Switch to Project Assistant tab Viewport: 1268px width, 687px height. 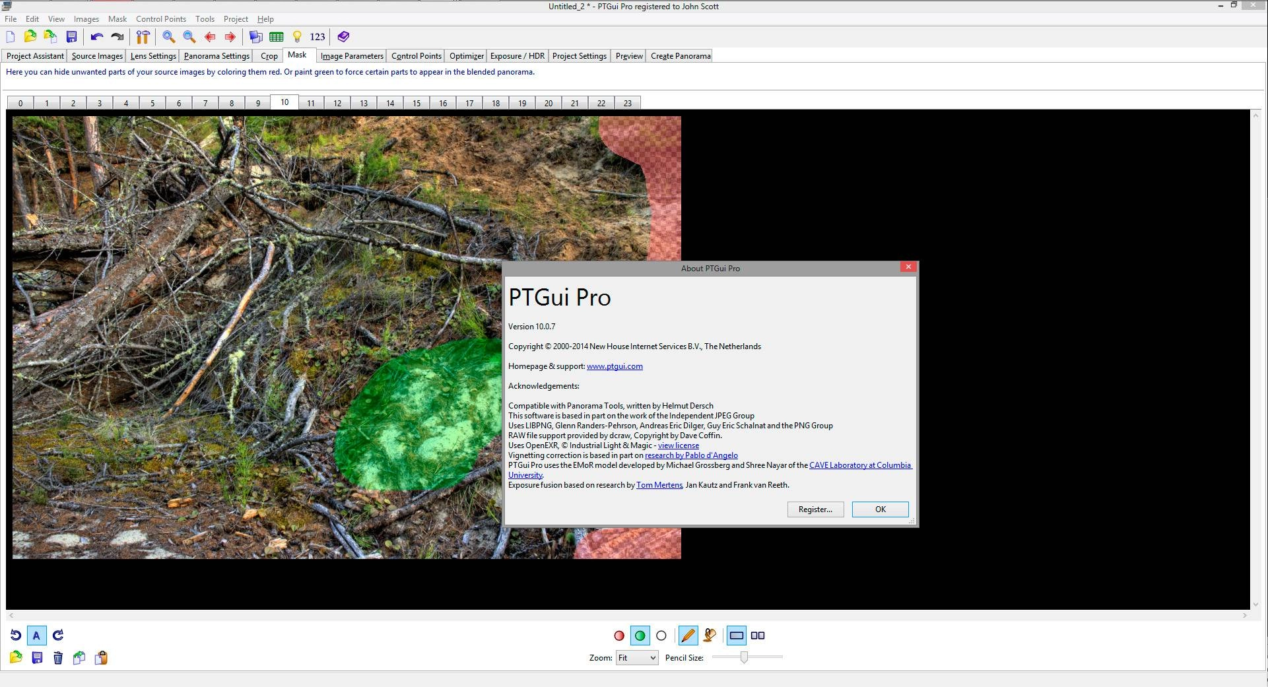[x=35, y=56]
